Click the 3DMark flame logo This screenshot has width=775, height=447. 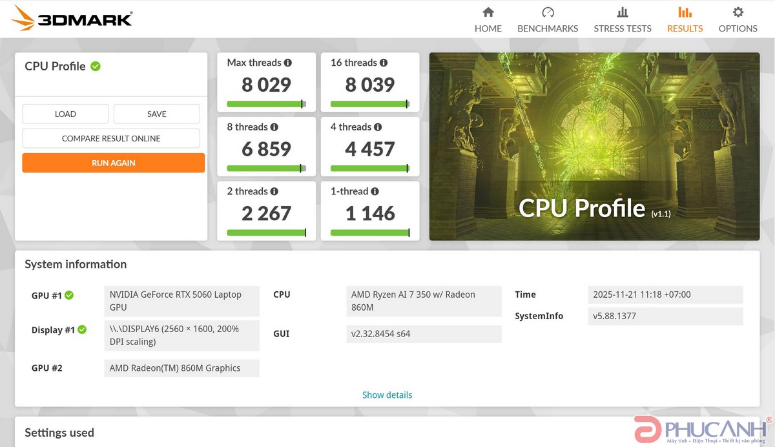[21, 17]
